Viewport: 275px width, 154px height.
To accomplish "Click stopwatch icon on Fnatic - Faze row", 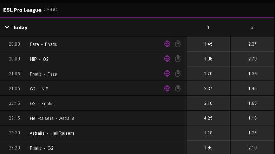I will pyautogui.click(x=178, y=74).
